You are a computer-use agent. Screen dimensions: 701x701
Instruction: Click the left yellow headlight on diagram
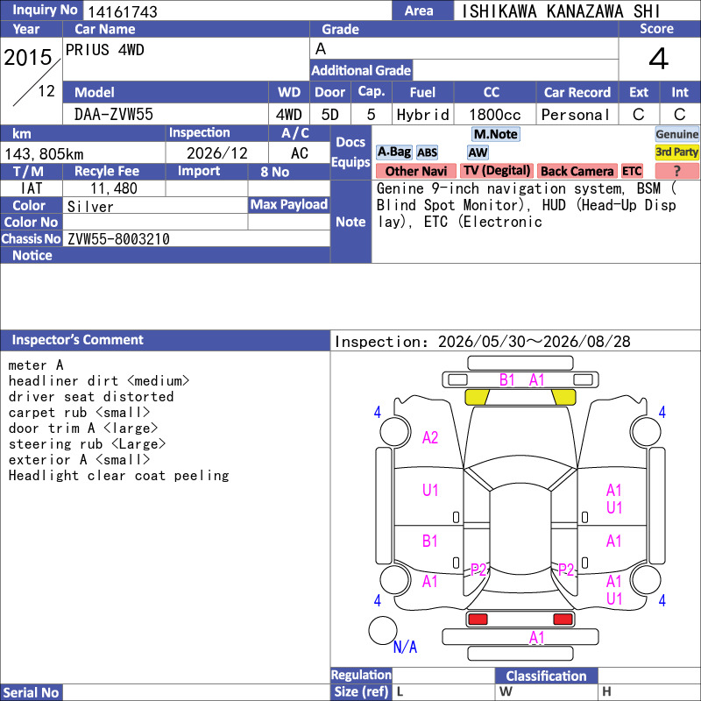click(477, 397)
